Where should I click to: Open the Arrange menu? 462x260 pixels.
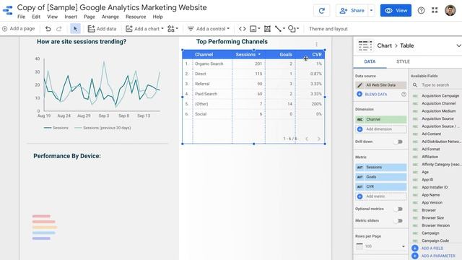(x=110, y=17)
